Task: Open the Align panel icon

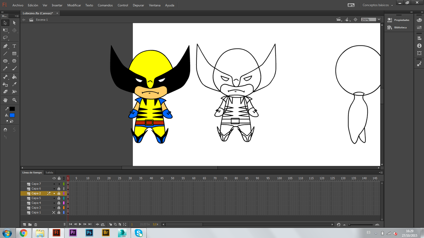Action: [419, 38]
